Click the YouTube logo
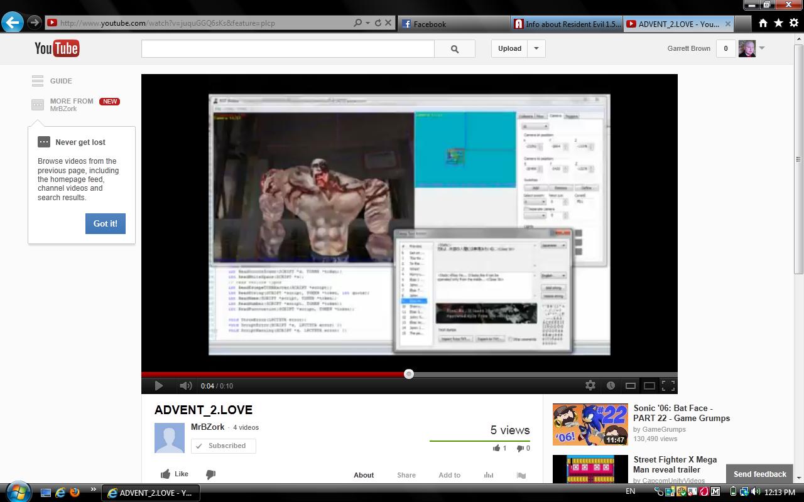The height and width of the screenshot is (502, 804). tap(57, 48)
